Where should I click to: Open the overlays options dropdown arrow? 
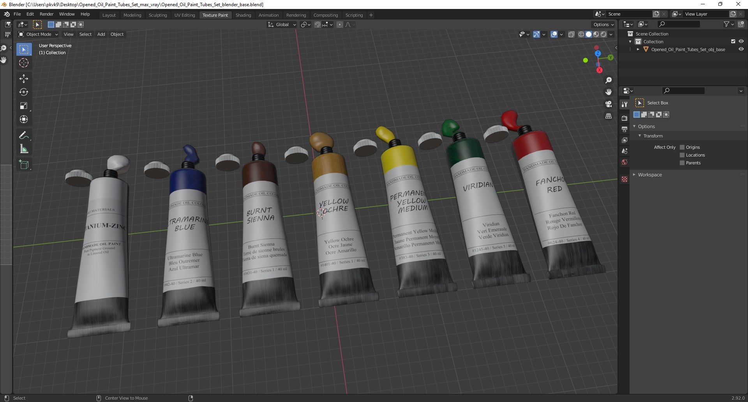pyautogui.click(x=561, y=34)
